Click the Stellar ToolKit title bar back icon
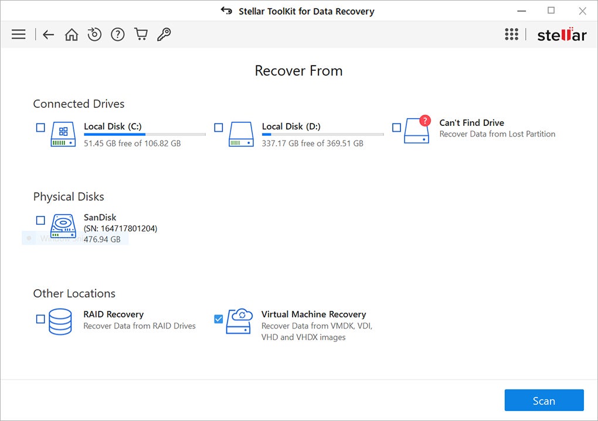 click(226, 11)
